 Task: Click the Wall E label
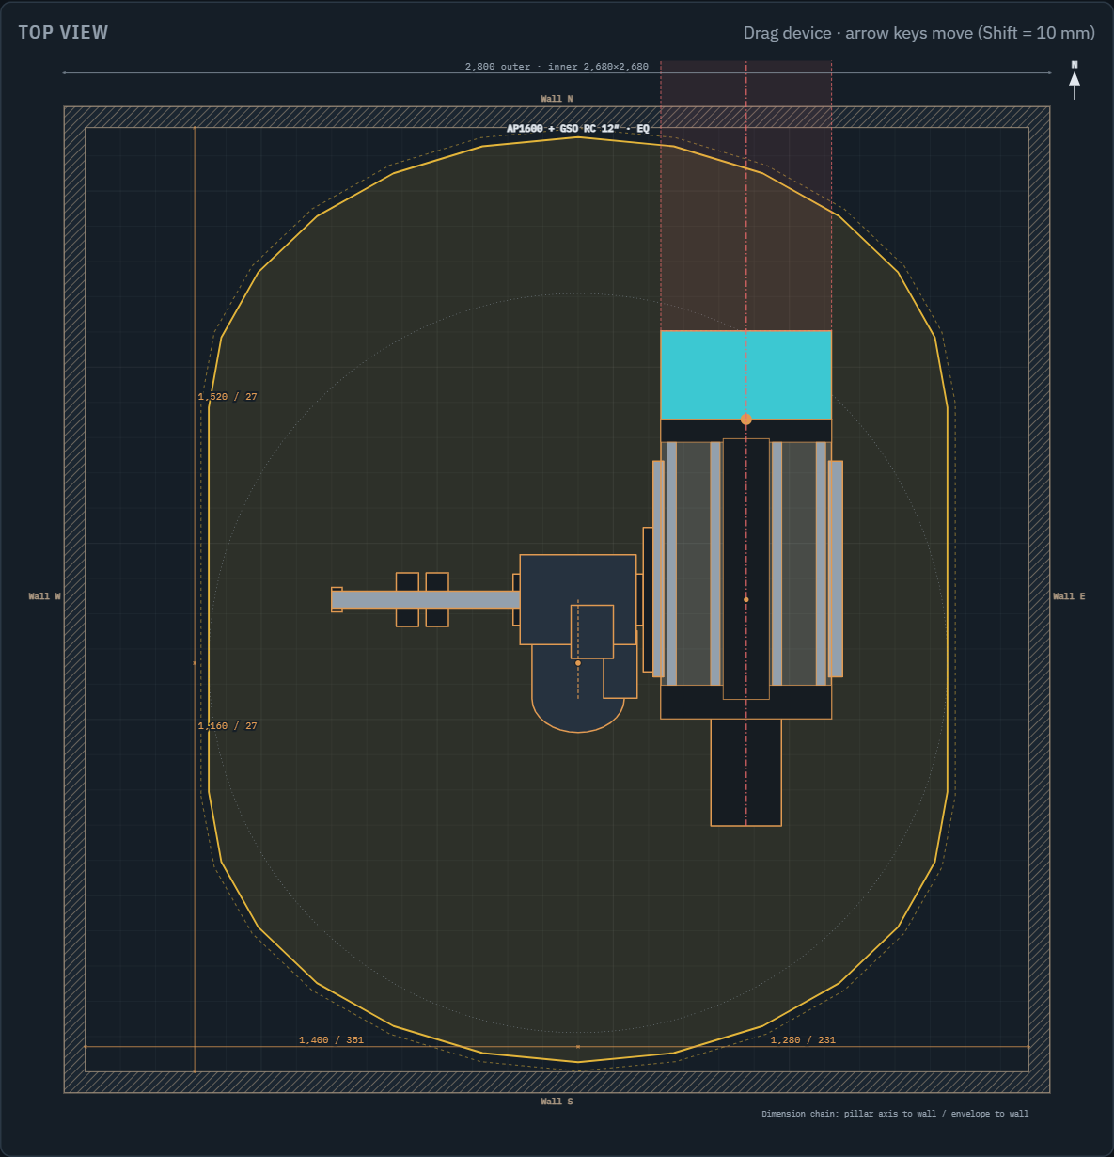point(1069,596)
